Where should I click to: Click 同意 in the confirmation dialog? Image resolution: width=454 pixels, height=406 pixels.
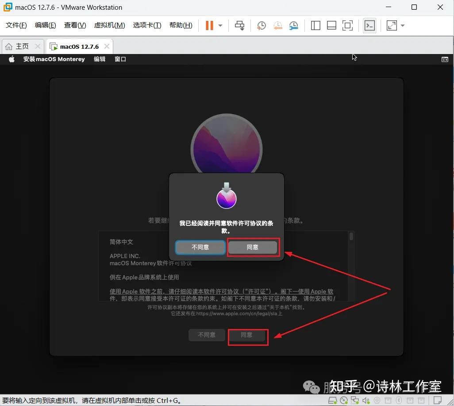(x=253, y=247)
